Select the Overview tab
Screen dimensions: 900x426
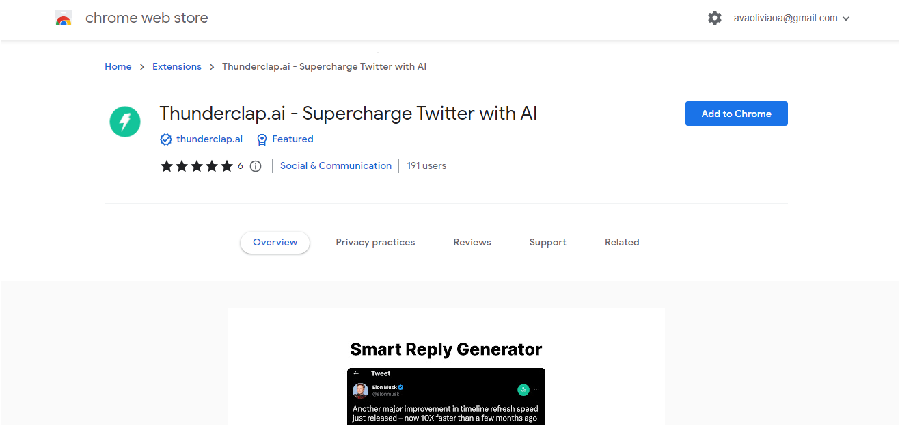[x=275, y=243]
